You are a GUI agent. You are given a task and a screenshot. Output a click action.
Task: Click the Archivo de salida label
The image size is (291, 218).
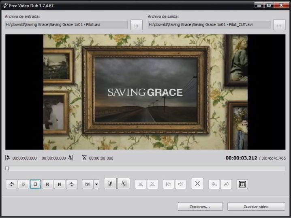[163, 16]
